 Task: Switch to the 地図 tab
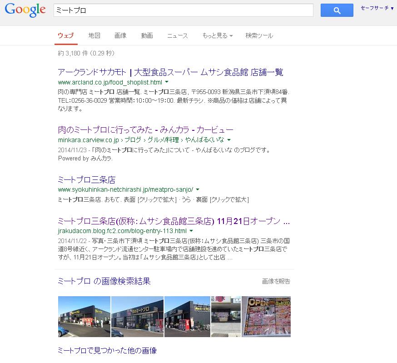(94, 35)
